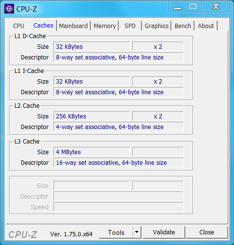Image resolution: width=234 pixels, height=245 pixels.
Task: Click the Validate button
Action: pos(164,232)
